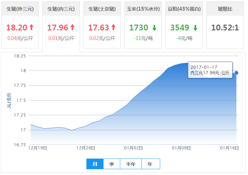The height and width of the screenshot is (175, 248).
Task: Click the 12月26日 x-axis date label
Action: 86,148
